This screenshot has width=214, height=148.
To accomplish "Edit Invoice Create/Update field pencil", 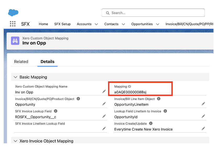I will 203,128.
